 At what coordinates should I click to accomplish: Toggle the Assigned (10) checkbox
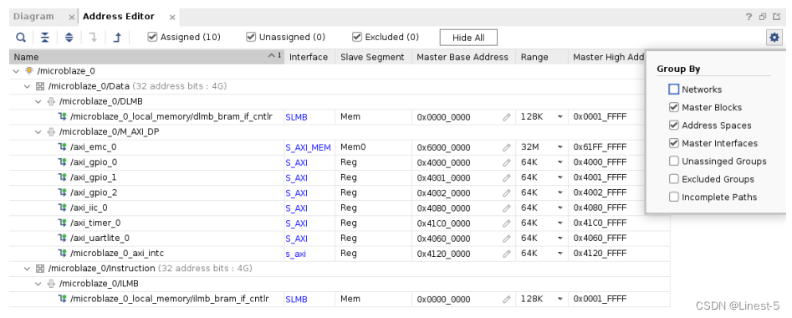[152, 37]
